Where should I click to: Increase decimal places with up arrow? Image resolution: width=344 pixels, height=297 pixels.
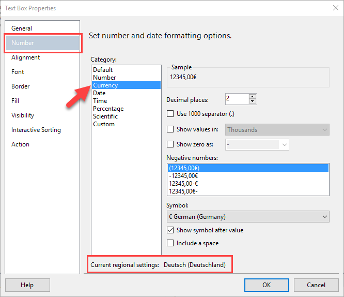click(x=252, y=97)
